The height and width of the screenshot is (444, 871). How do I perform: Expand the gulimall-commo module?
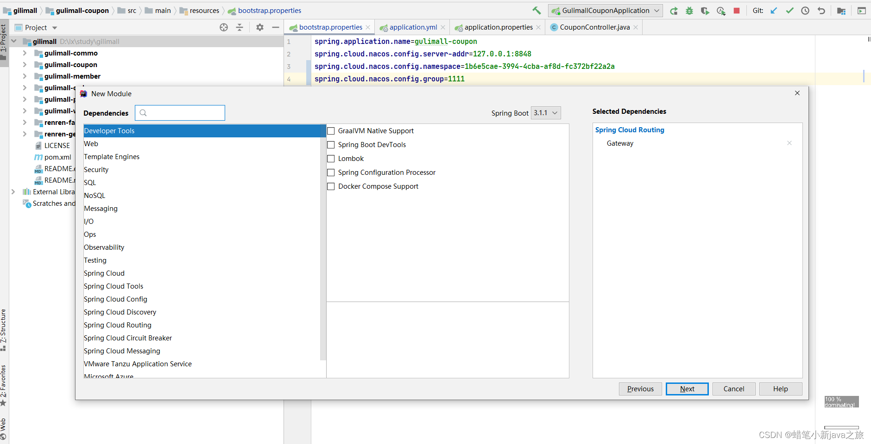pyautogui.click(x=25, y=53)
